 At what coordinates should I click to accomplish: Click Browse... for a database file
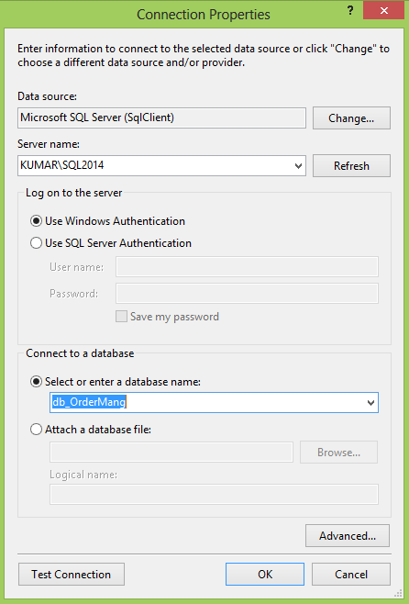click(338, 453)
